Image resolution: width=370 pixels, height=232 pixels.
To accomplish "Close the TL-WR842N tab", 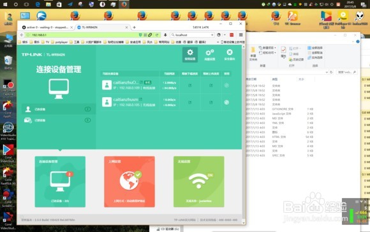I will pyautogui.click(x=126, y=27).
